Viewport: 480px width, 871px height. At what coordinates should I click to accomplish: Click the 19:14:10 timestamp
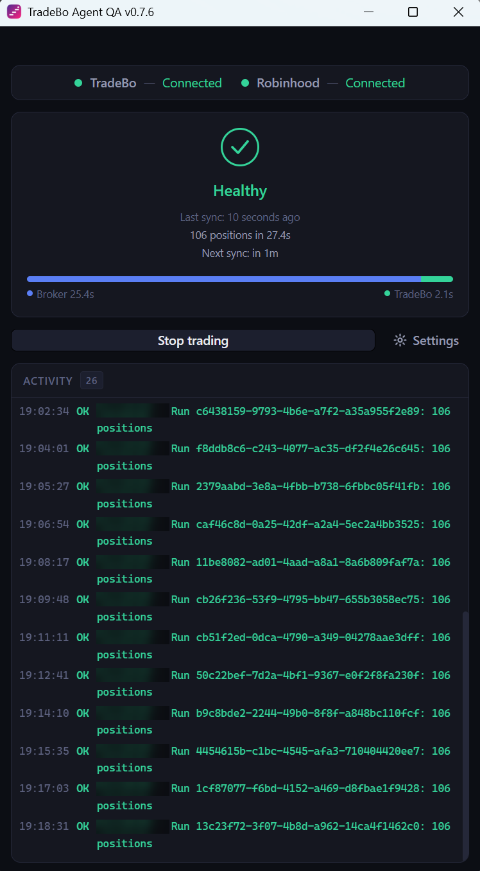(44, 713)
